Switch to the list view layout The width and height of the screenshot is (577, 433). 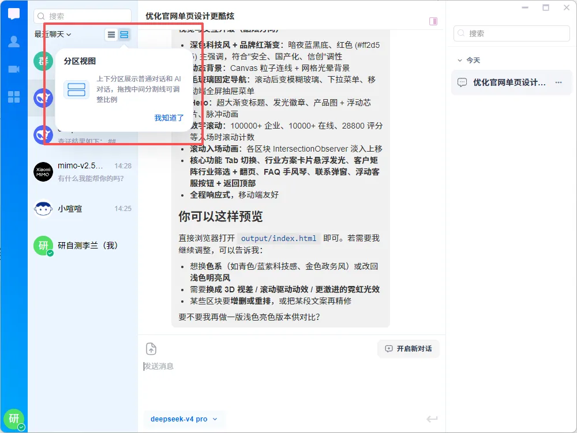tap(111, 35)
